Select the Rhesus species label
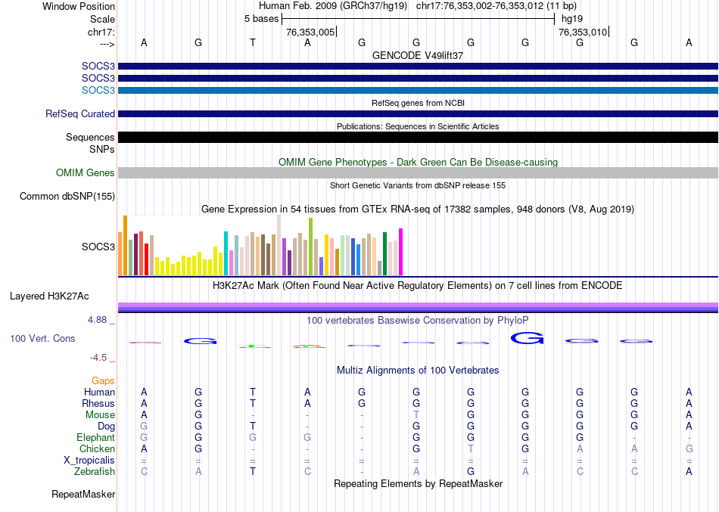The width and height of the screenshot is (719, 512). pyautogui.click(x=98, y=403)
